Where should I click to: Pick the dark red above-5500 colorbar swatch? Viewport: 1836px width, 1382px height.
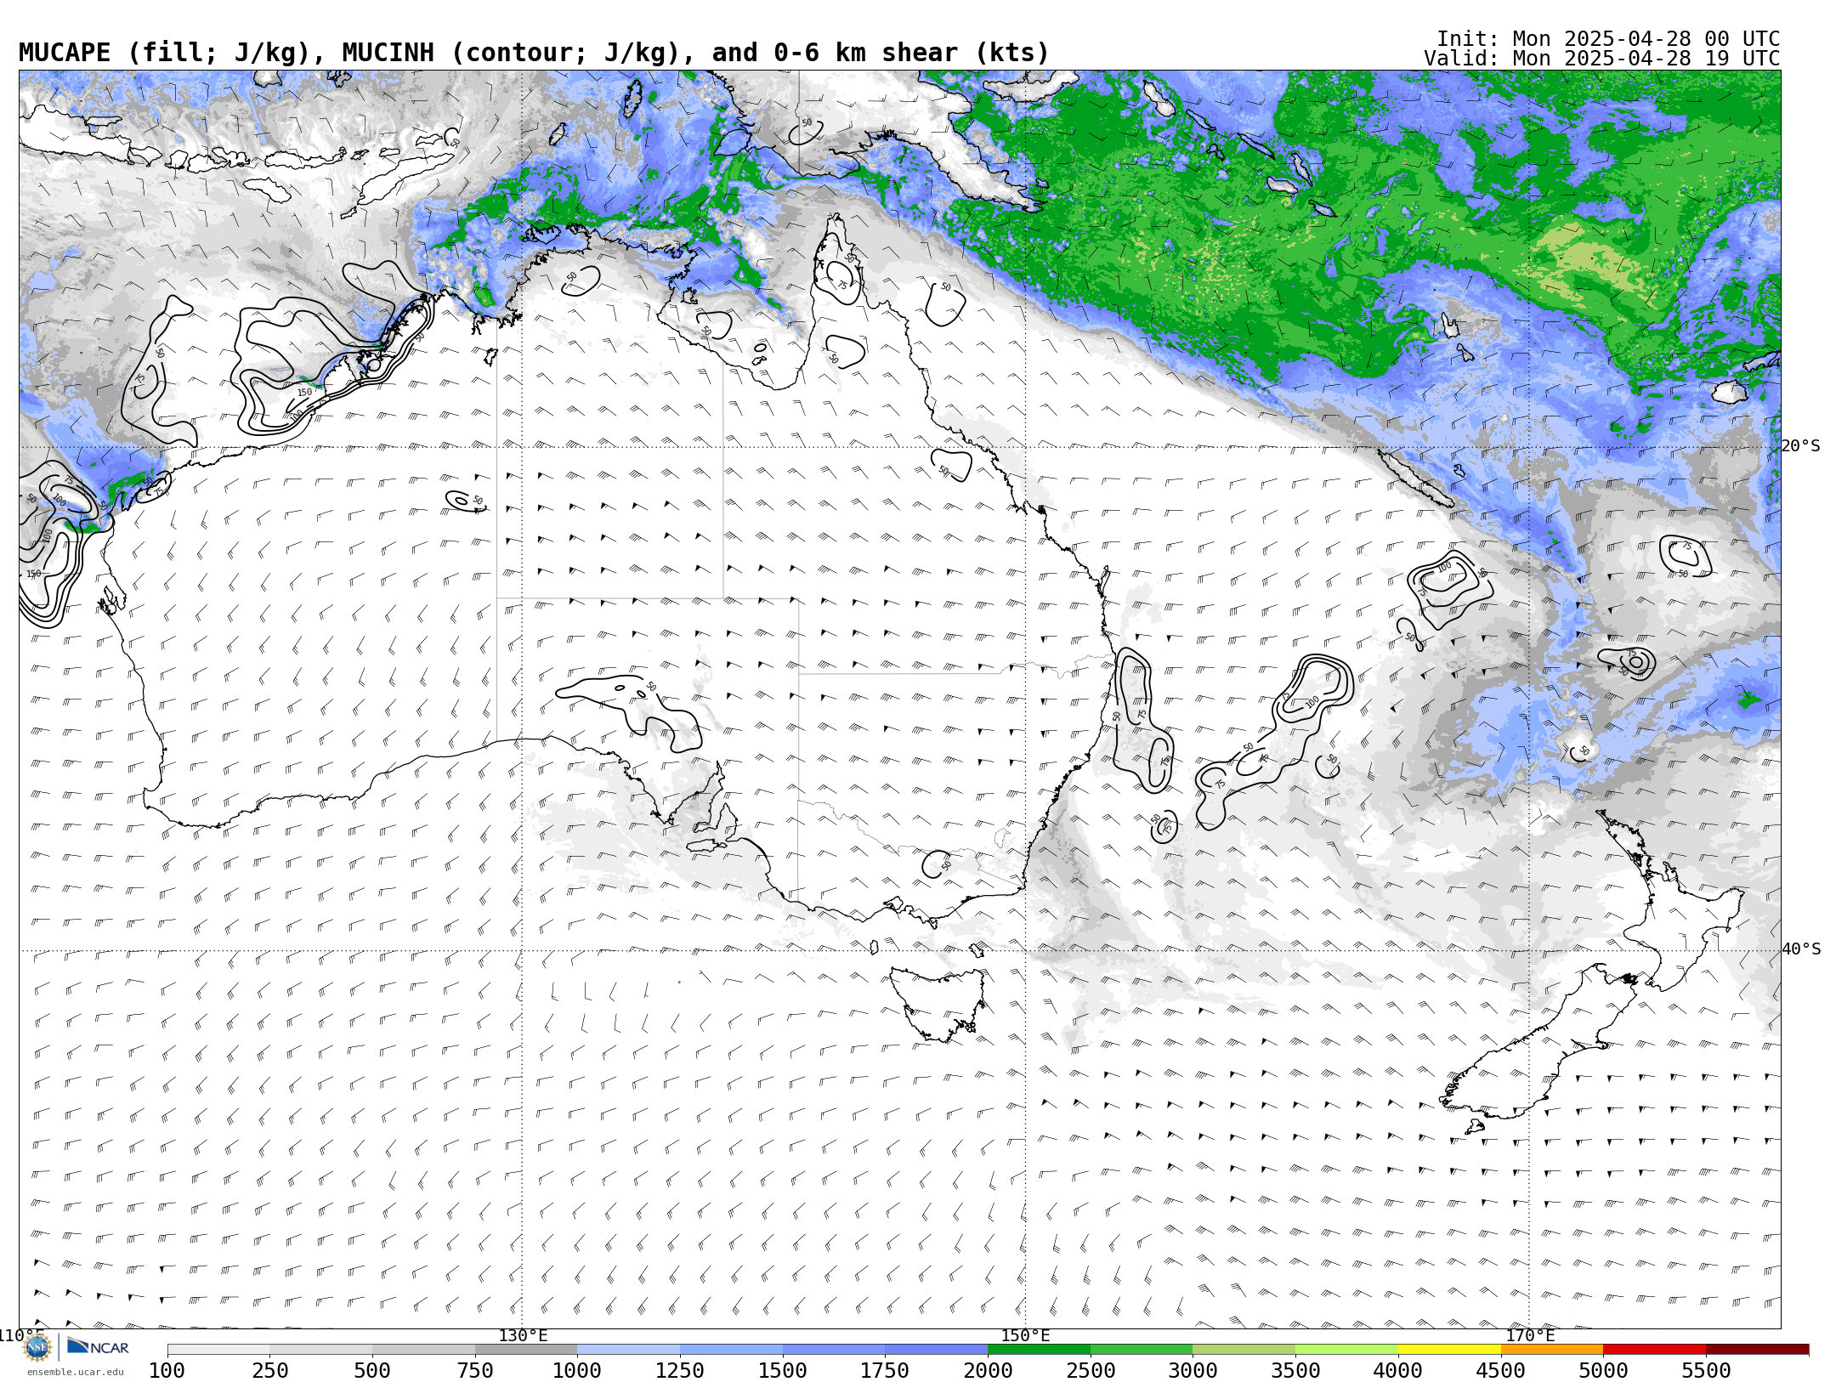(x=1757, y=1350)
